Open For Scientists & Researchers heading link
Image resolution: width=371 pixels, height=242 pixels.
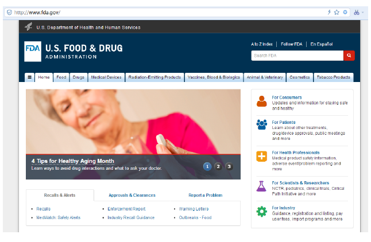[300, 183]
